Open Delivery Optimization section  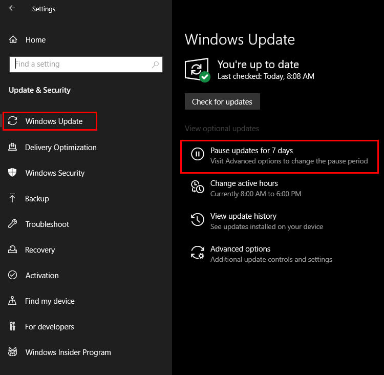pos(61,148)
